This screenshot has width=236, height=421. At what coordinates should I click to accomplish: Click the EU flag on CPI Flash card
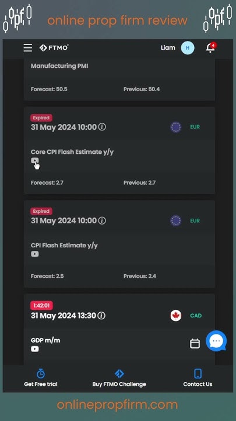[176, 220]
